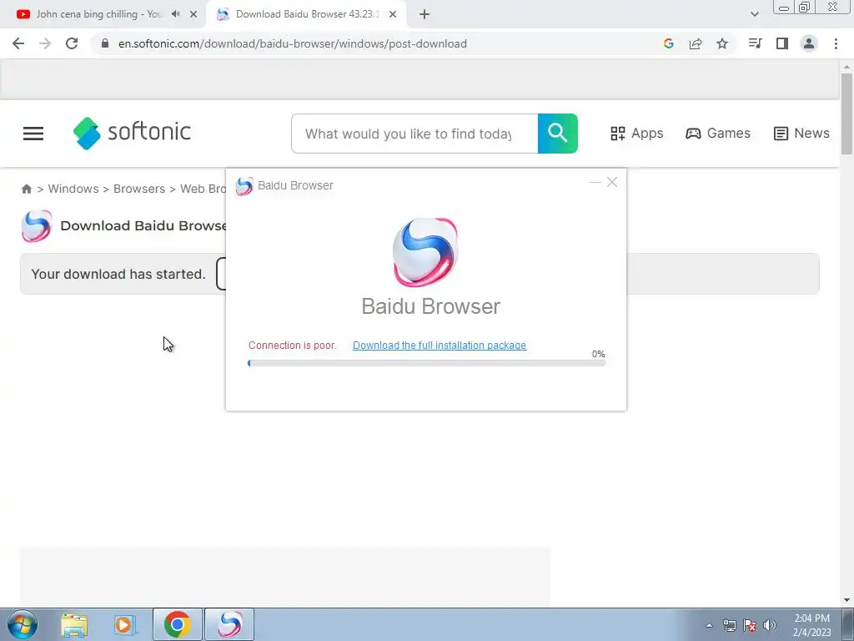Go back with the browser back arrow

pos(18,43)
